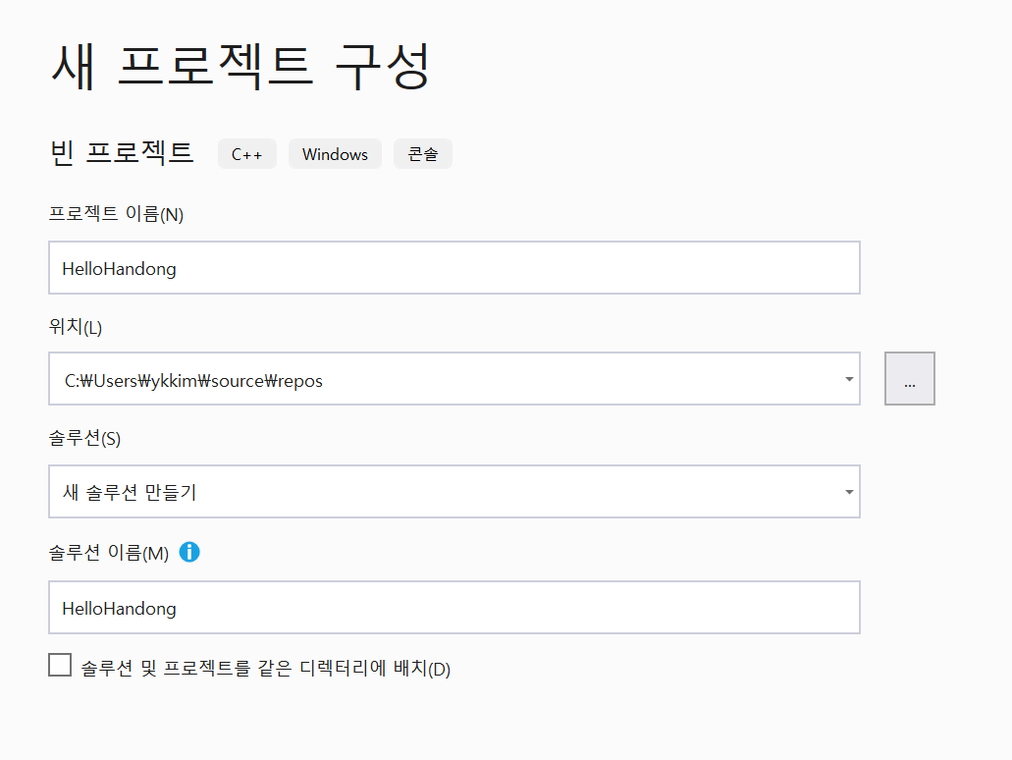Expand the 솔루션 dropdown arrow

pyautogui.click(x=848, y=492)
